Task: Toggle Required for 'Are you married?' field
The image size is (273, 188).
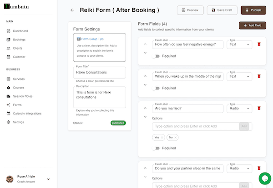Action: (156, 148)
